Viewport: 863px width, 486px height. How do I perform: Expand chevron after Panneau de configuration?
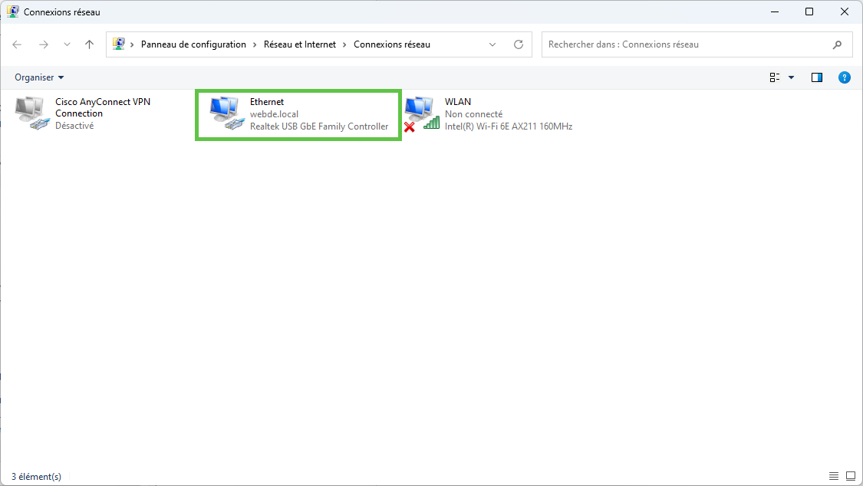pos(255,44)
